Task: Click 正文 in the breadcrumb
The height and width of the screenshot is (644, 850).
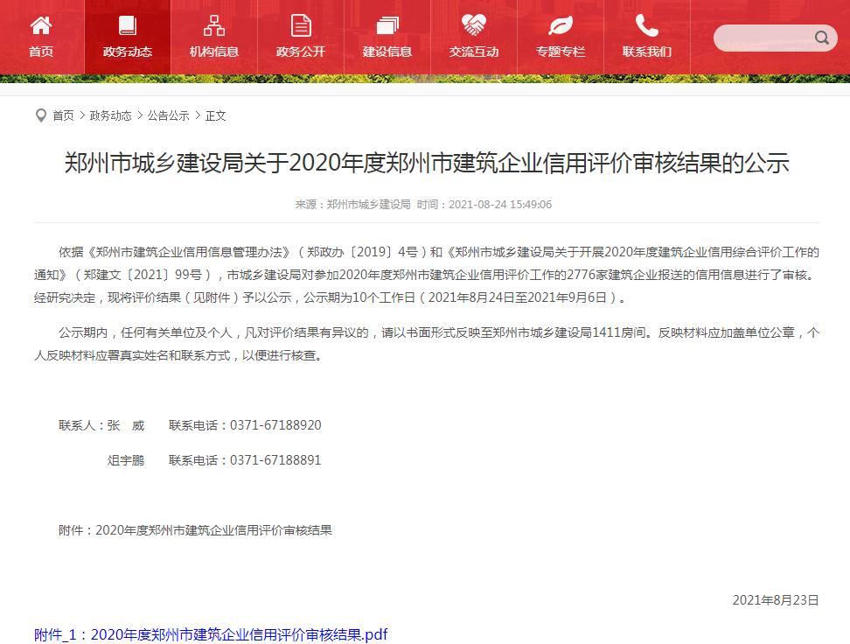Action: 216,115
